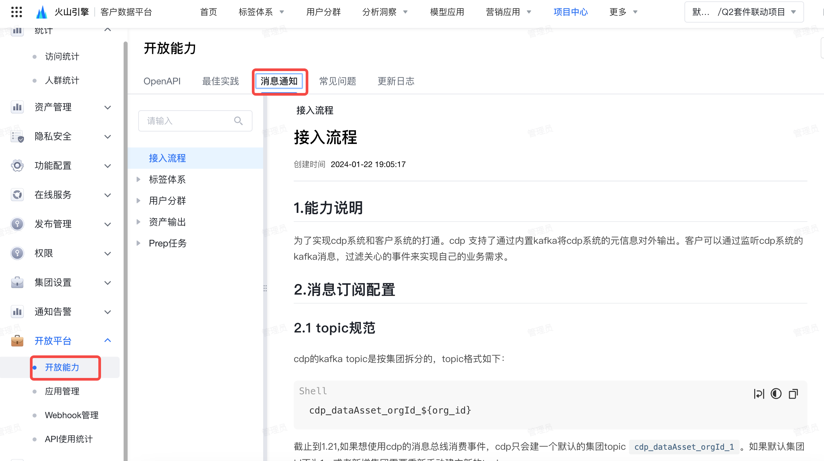
Task: Click the 集团设置 briefcase icon
Action: (x=17, y=283)
